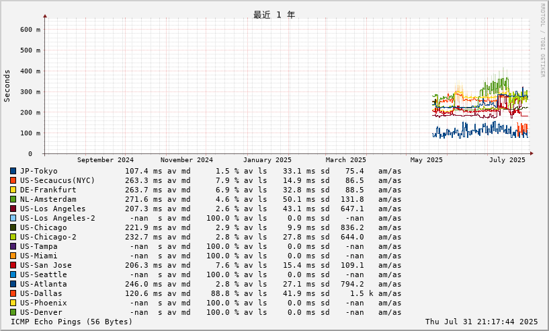549x331 pixels.
Task: Click the 'March 2025' x-axis label
Action: (x=345, y=160)
